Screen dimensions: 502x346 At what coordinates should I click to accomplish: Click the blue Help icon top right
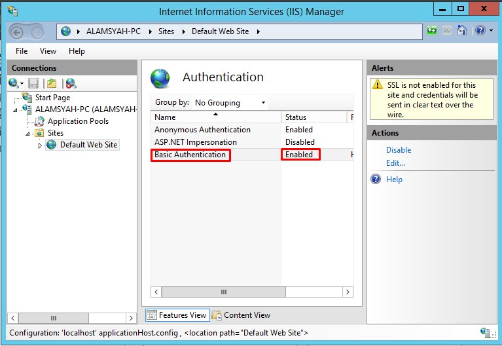(x=480, y=30)
